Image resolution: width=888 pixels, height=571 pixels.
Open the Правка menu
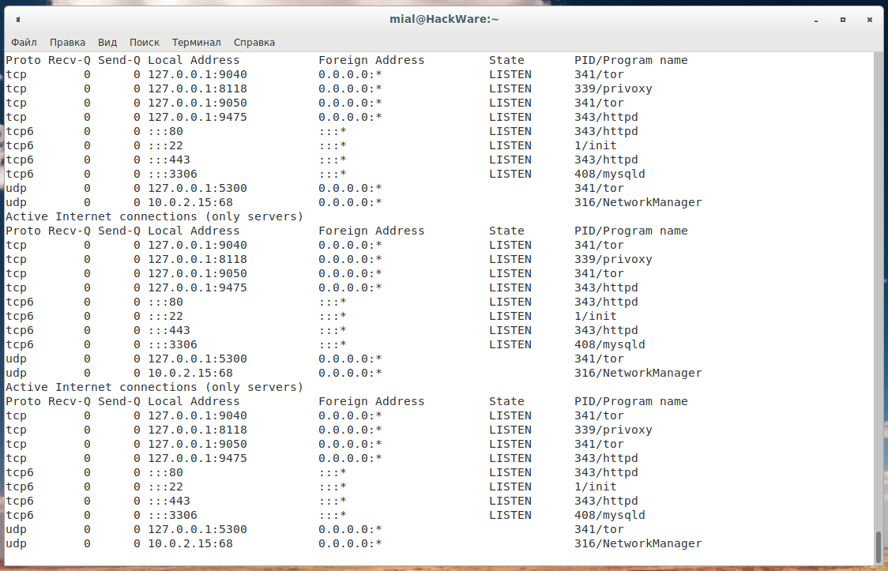(x=67, y=42)
